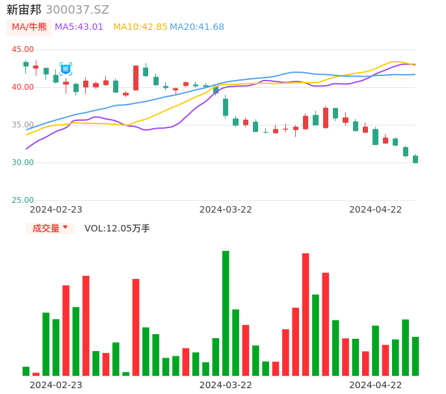This screenshot has height=394, width=446.
Task: Click the 30.00 price axis label
Action: coord(23,163)
